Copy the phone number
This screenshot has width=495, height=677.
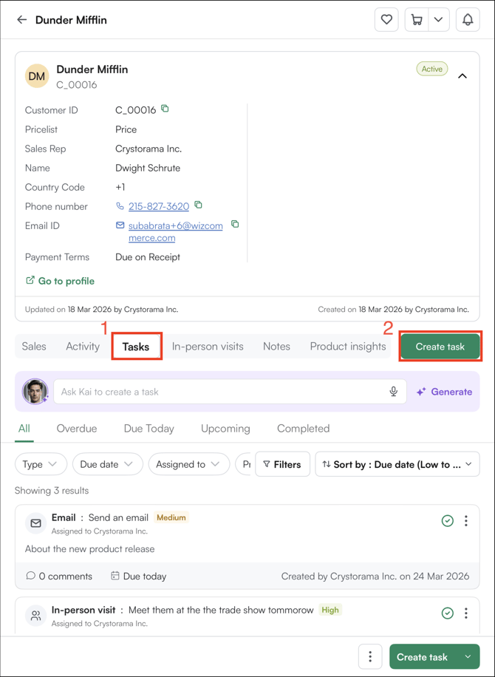point(198,205)
